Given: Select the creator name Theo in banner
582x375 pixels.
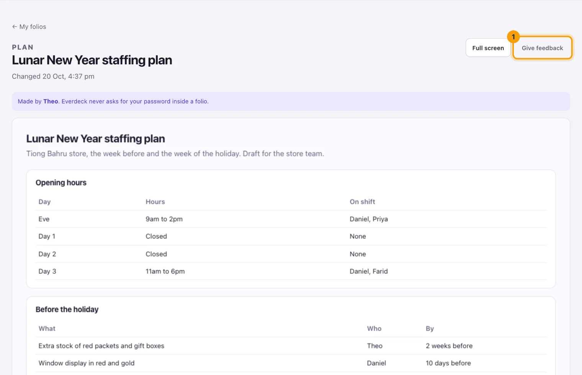Looking at the screenshot, I should tap(51, 101).
